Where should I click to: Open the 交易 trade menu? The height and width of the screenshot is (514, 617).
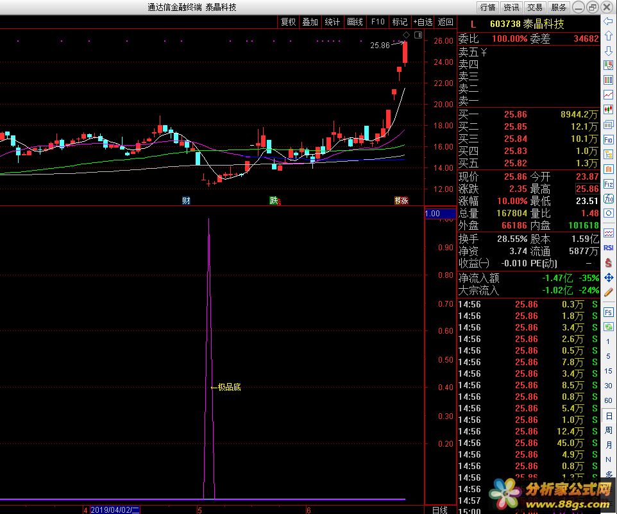[535, 7]
